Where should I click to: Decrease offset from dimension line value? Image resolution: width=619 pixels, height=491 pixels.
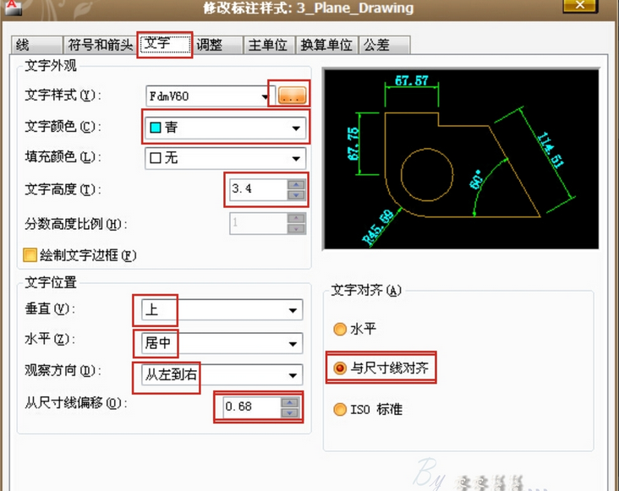[x=290, y=413]
